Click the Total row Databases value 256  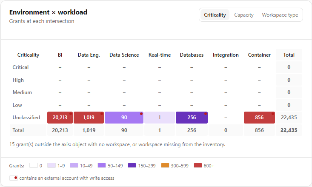pyautogui.click(x=192, y=130)
